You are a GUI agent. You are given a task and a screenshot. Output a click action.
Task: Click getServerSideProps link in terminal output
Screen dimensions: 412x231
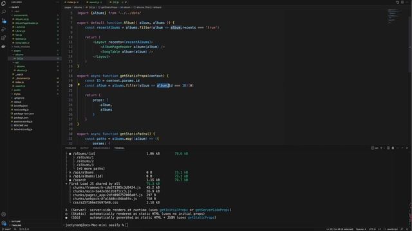(x=212, y=210)
